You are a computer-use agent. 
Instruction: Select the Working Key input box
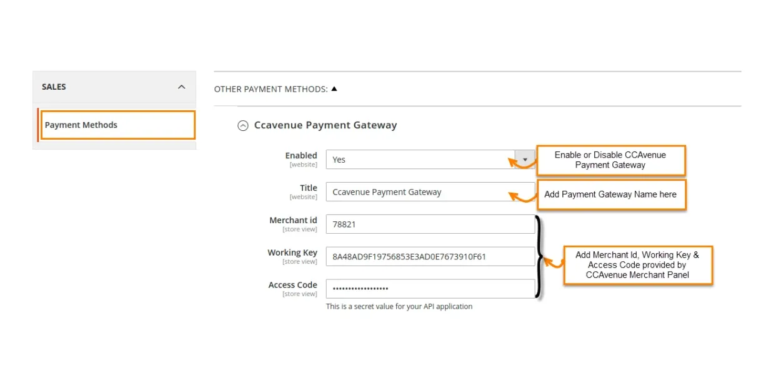click(430, 256)
